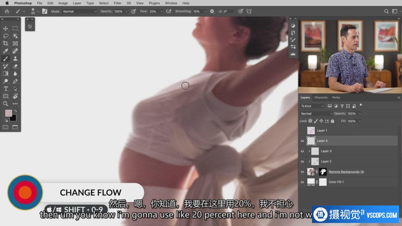Select the Brush tool in toolbox

[x=5, y=58]
